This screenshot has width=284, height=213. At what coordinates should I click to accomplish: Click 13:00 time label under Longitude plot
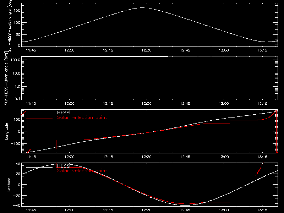pyautogui.click(x=224, y=157)
